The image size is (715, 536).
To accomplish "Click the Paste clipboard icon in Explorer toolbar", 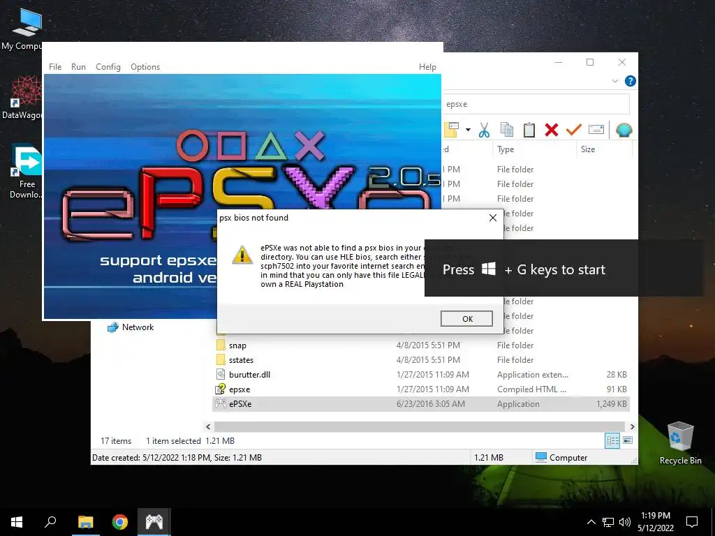I will (529, 131).
